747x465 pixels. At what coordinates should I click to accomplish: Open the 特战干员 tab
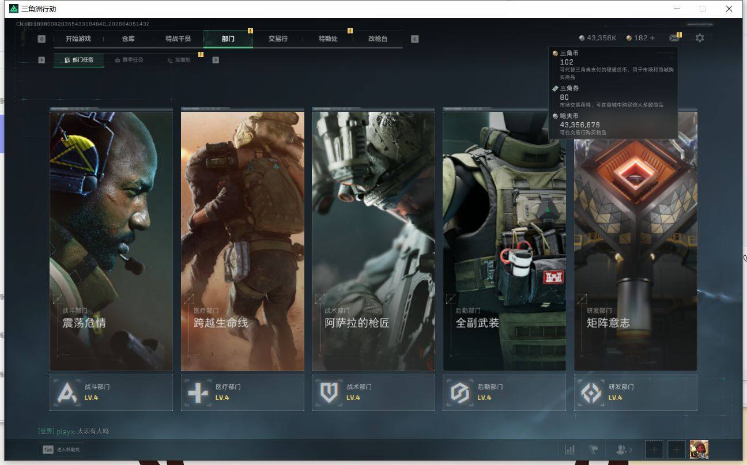tap(178, 39)
